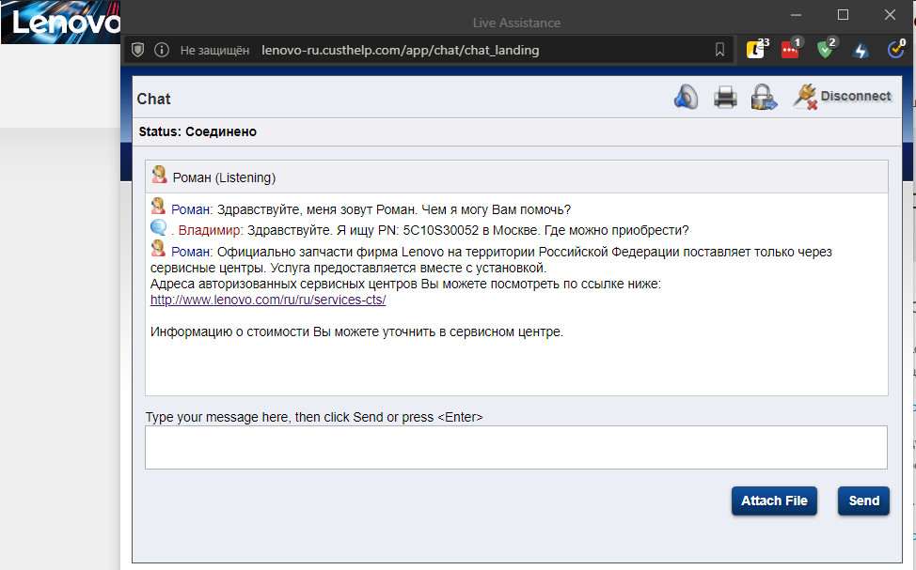Viewport: 916px width, 570px height.
Task: Print the chat transcript
Action: pos(725,97)
